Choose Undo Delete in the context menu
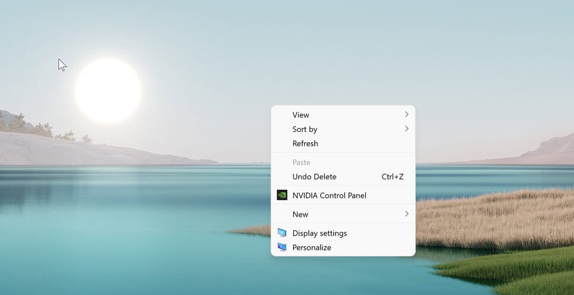Image resolution: width=574 pixels, height=295 pixels. pyautogui.click(x=314, y=177)
